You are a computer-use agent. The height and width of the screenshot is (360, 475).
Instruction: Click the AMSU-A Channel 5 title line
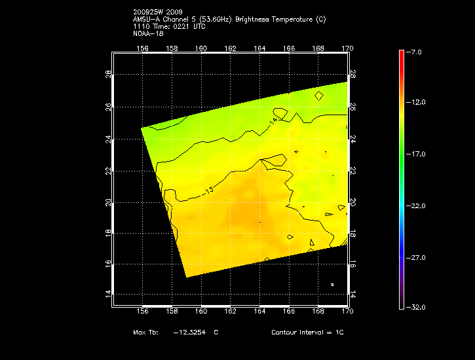pyautogui.click(x=229, y=19)
